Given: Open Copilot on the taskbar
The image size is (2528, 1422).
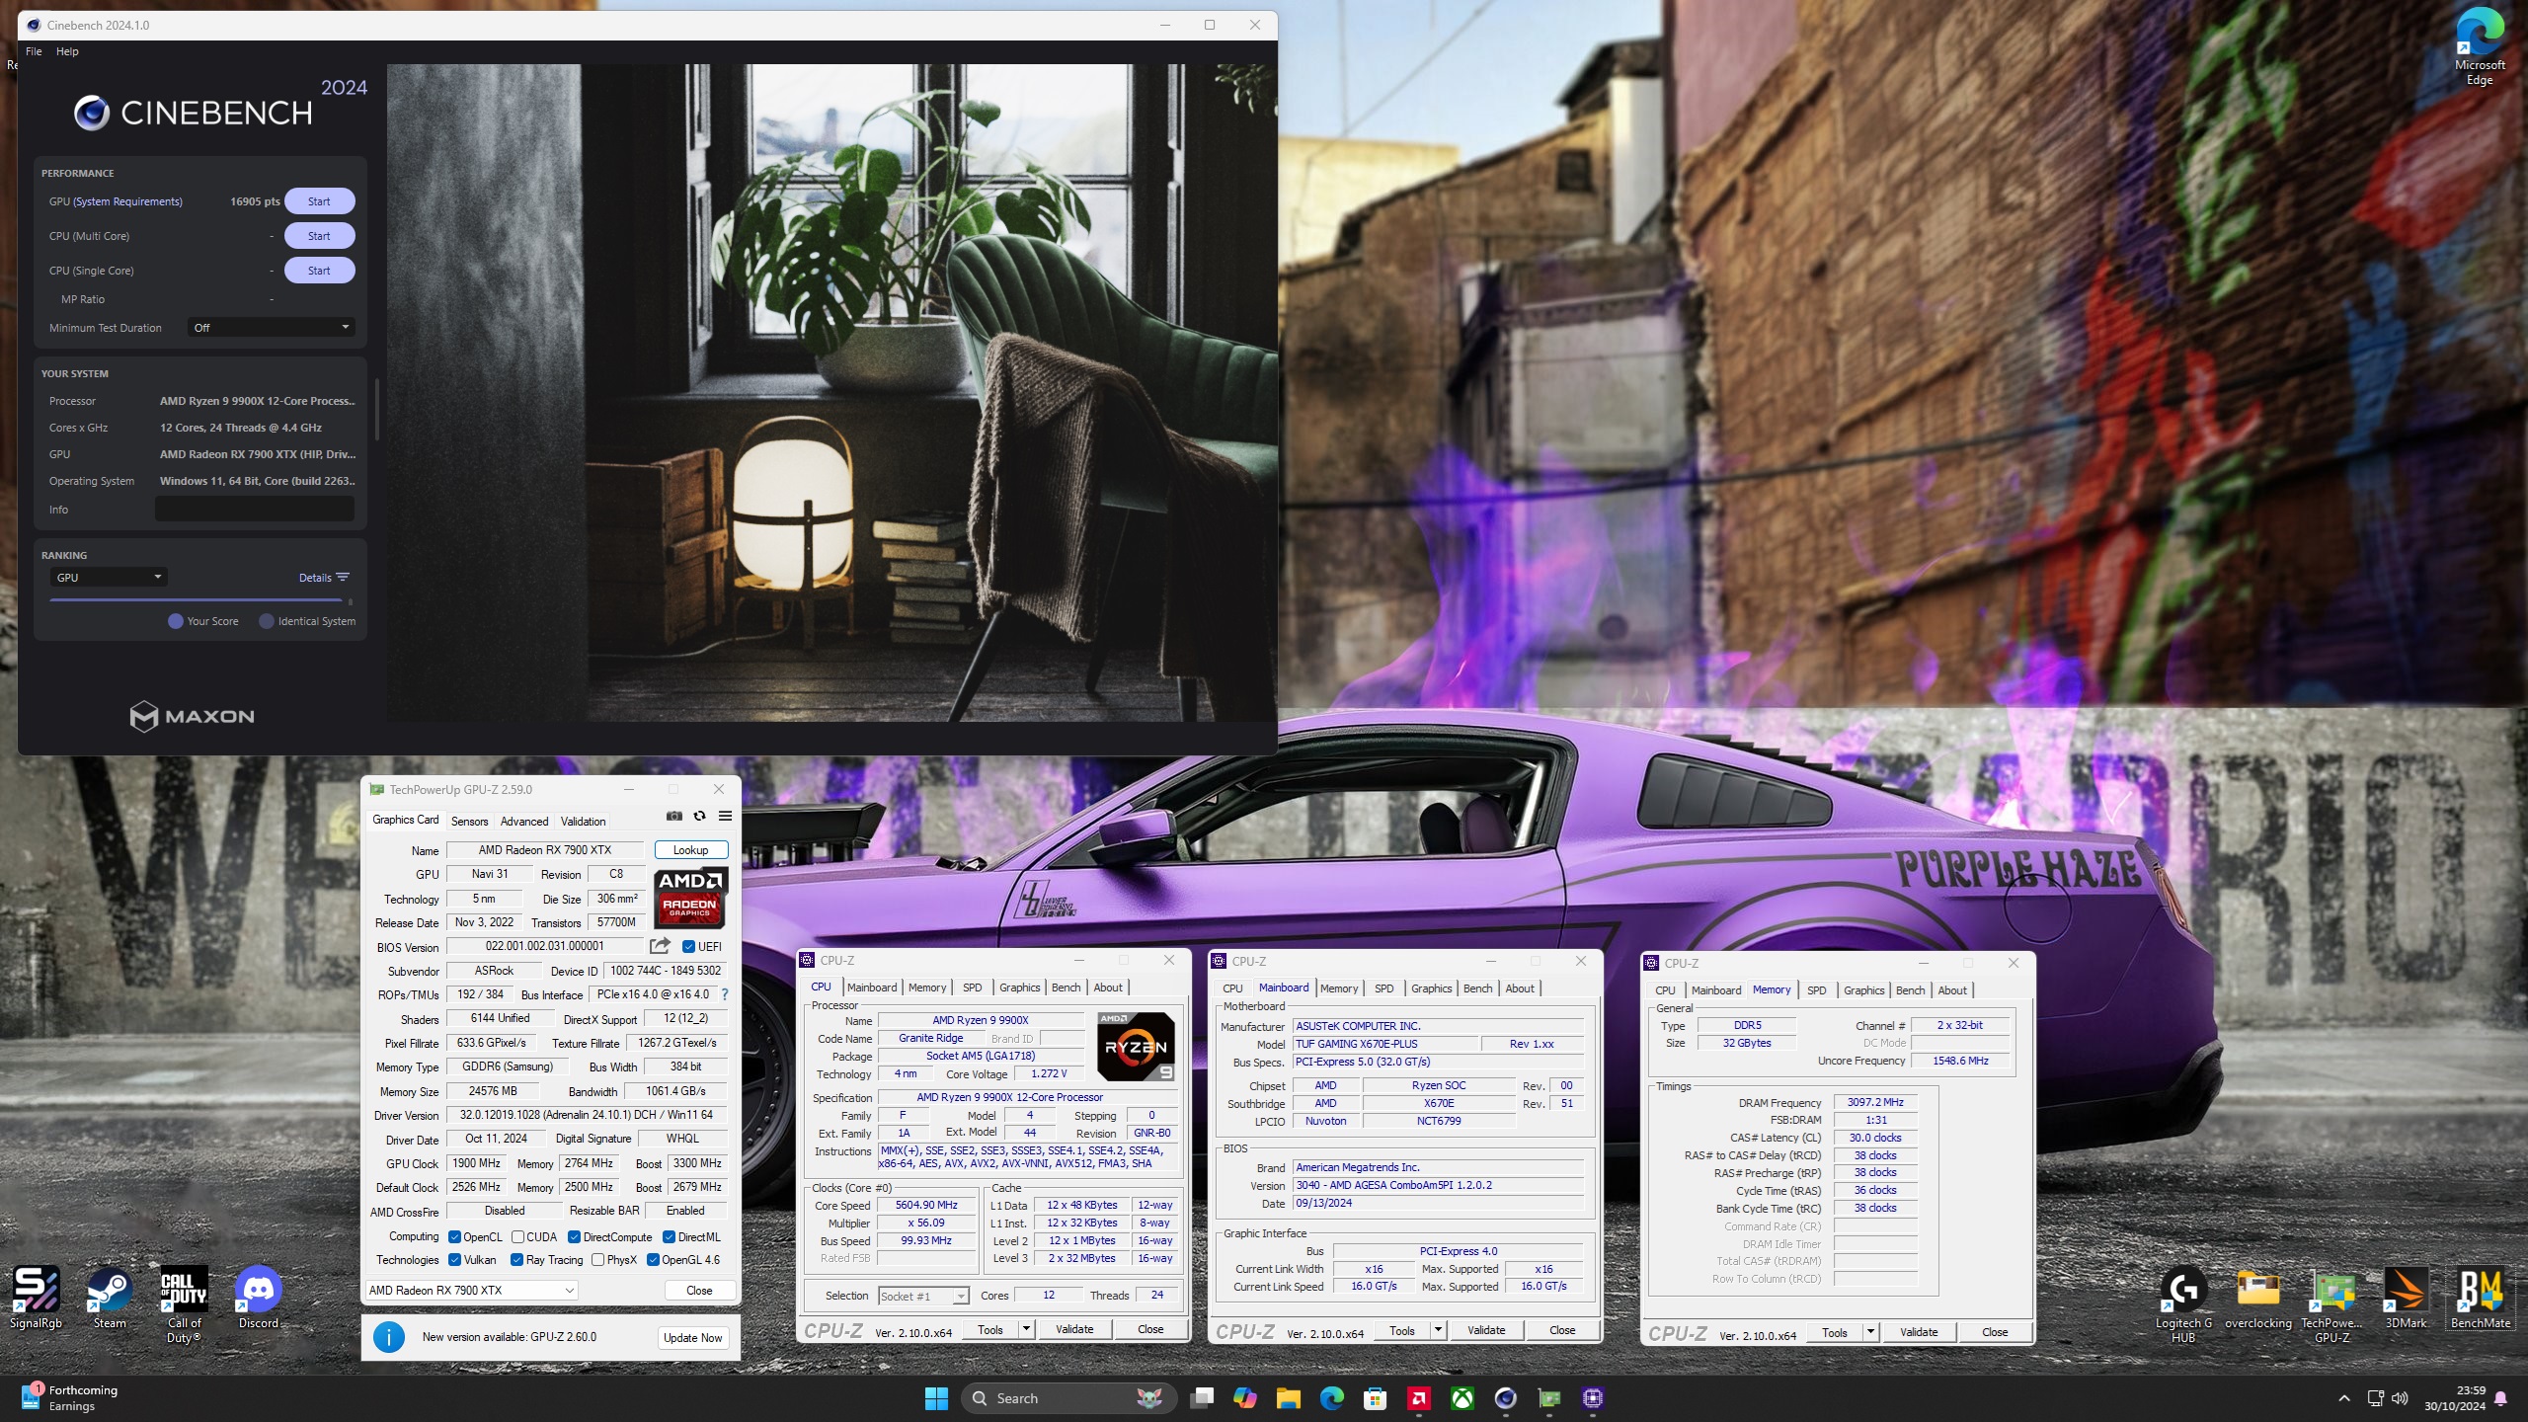Looking at the screenshot, I should (1244, 1398).
